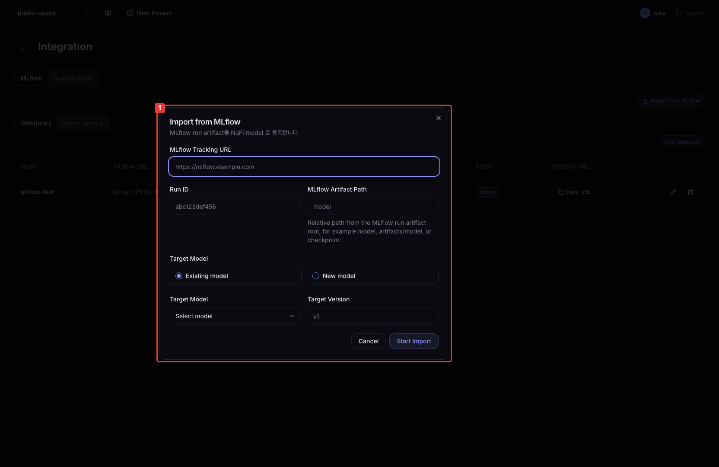Viewport: 719px width, 467px height.
Task: Click the Active status badge
Action: click(x=487, y=192)
